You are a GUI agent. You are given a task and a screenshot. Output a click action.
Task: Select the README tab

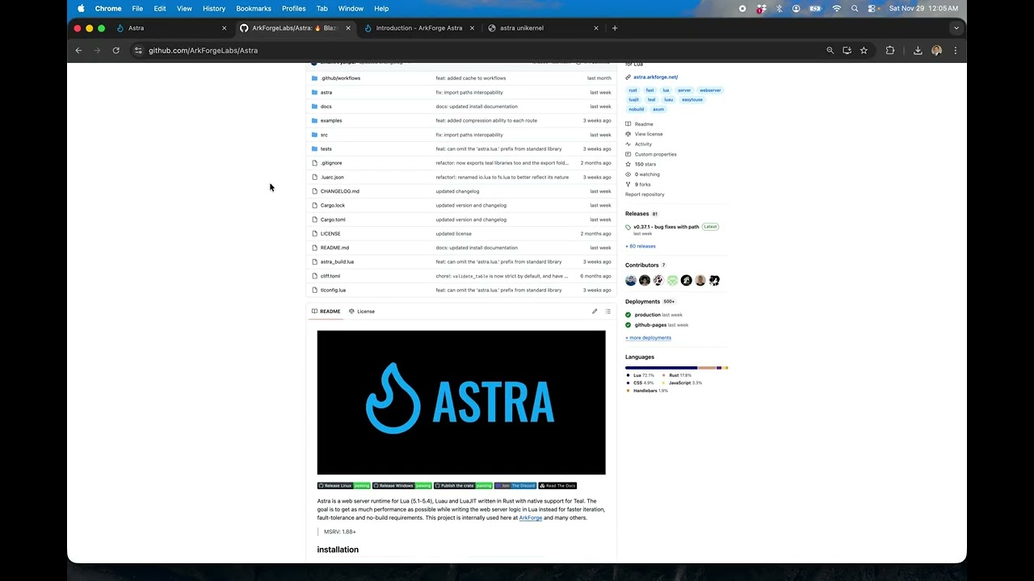[326, 311]
